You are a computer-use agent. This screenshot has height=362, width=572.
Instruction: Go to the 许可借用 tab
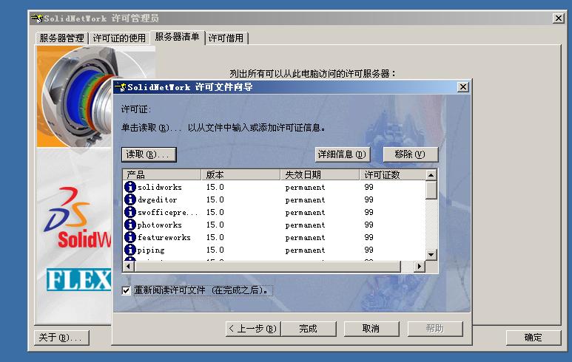point(226,38)
